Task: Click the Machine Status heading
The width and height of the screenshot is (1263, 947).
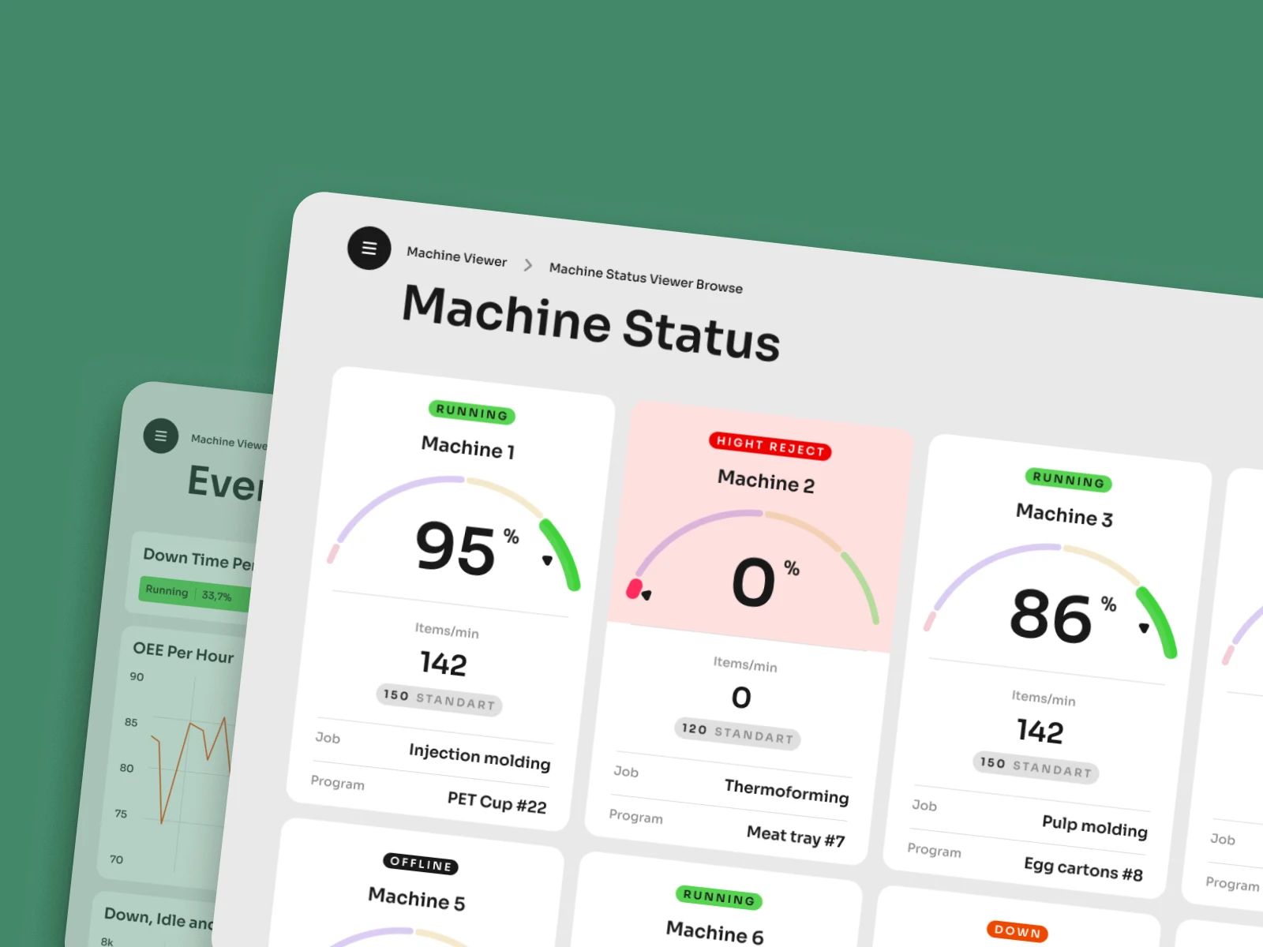Action: point(591,323)
